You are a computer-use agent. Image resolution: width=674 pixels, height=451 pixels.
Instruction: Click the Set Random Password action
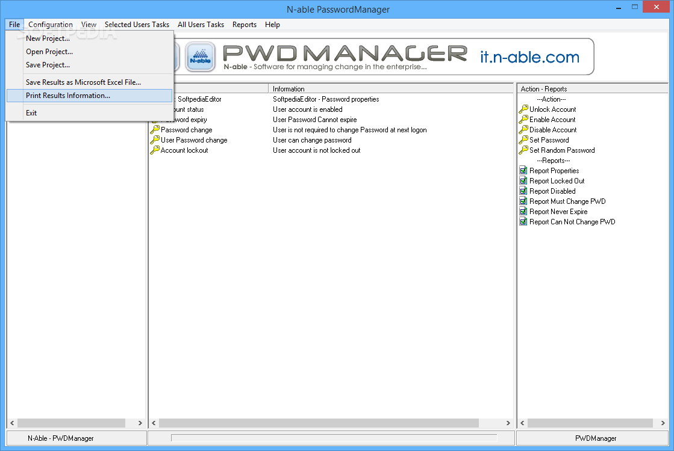point(562,150)
